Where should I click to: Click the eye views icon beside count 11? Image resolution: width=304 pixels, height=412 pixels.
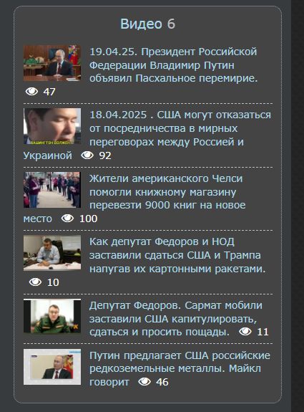(245, 332)
